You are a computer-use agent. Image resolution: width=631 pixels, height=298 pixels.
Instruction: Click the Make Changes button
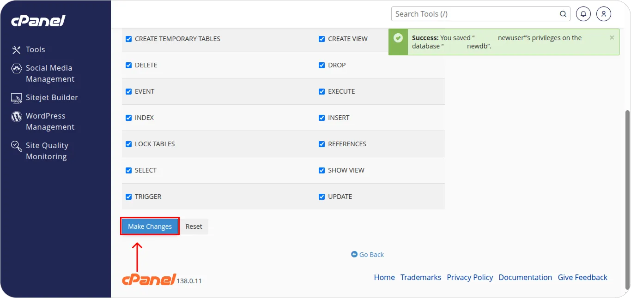(x=150, y=226)
